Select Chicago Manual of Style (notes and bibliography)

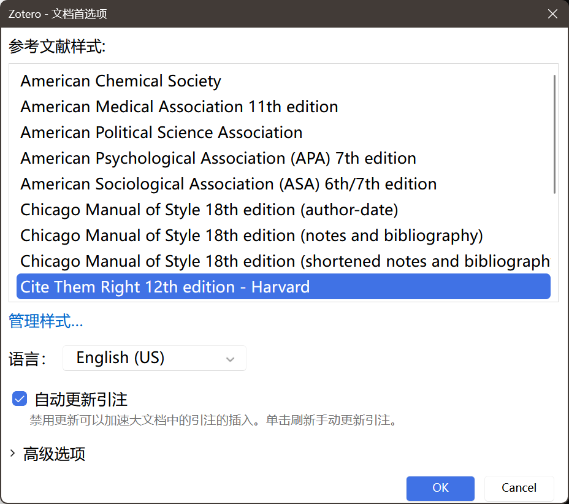pos(251,235)
